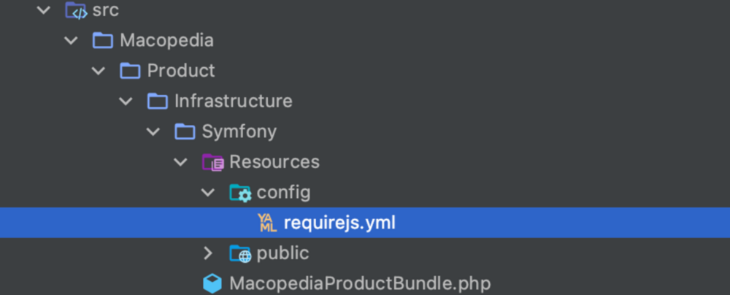Collapse the Resources folder chevron
Image resolution: width=730 pixels, height=295 pixels.
point(180,162)
